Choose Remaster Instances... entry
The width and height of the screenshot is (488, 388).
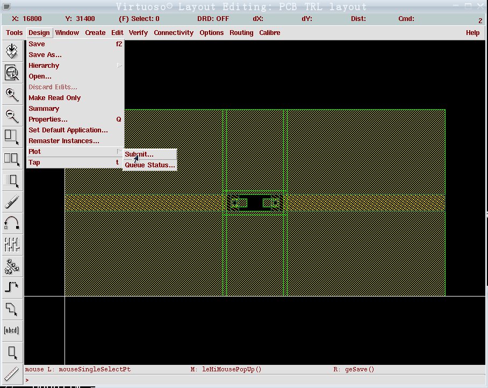75,141
